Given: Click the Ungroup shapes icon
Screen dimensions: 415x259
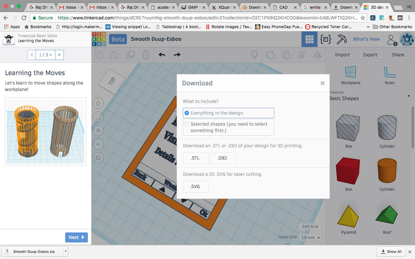Looking at the screenshot, I should click(x=286, y=55).
